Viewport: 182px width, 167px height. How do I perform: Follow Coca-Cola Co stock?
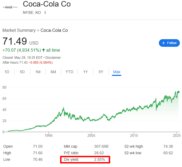click(169, 43)
